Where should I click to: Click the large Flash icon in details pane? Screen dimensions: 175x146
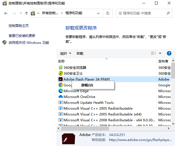pyautogui.click(x=69, y=139)
